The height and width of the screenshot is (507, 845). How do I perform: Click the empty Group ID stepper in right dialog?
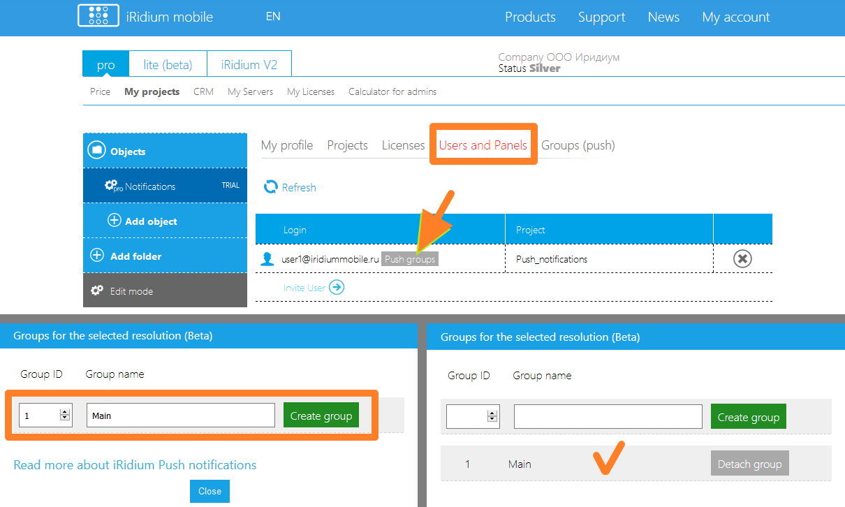click(473, 417)
